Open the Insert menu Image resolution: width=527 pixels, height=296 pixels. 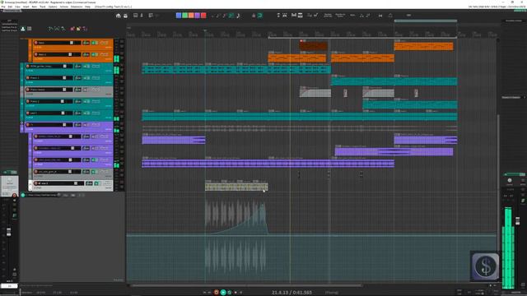point(26,7)
